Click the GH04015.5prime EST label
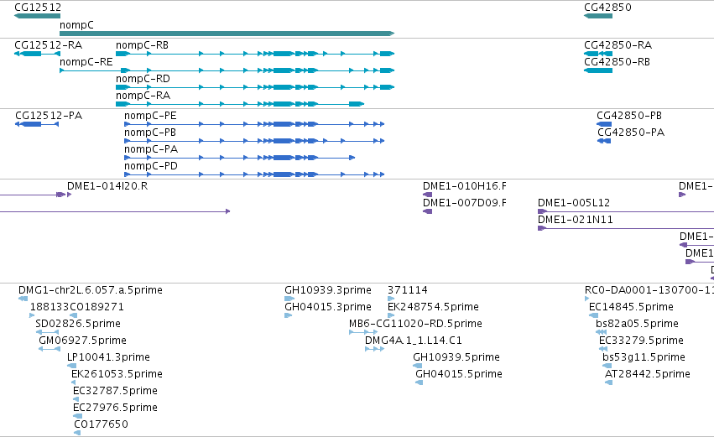The width and height of the screenshot is (714, 437). [x=459, y=374]
